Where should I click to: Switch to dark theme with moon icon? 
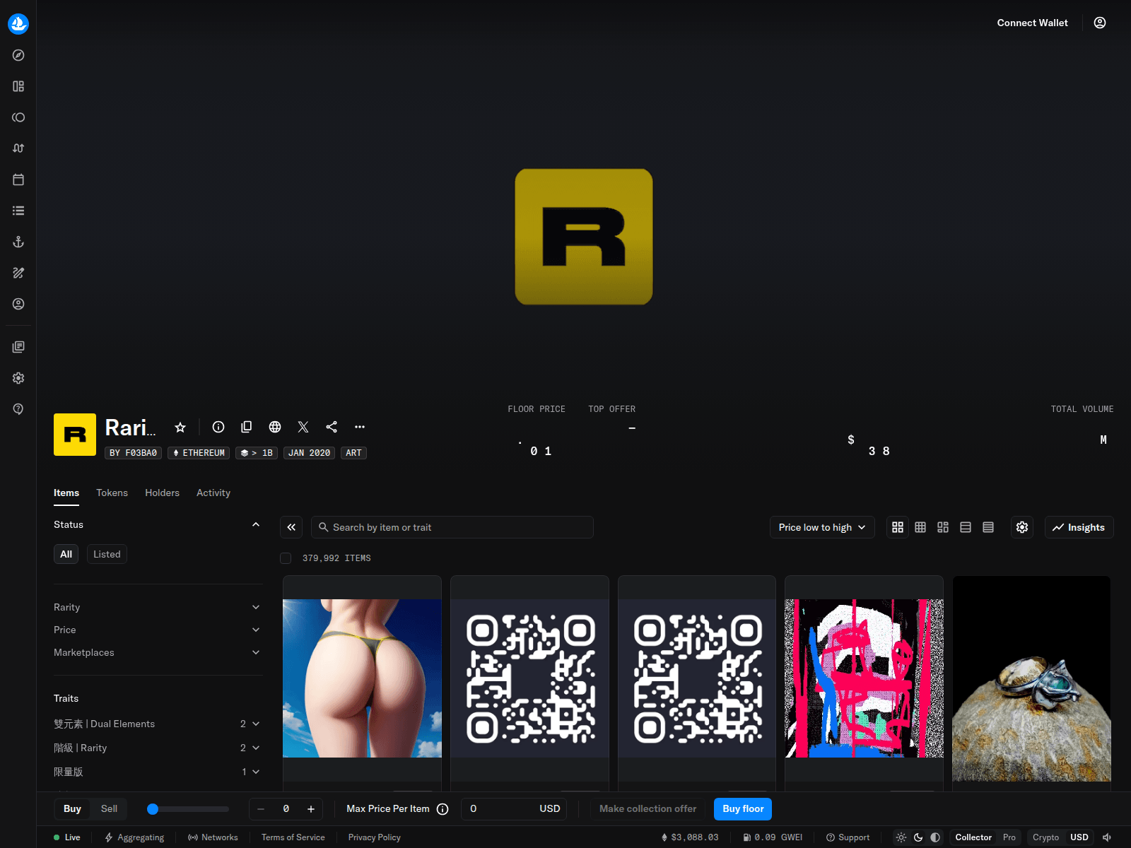[918, 837]
